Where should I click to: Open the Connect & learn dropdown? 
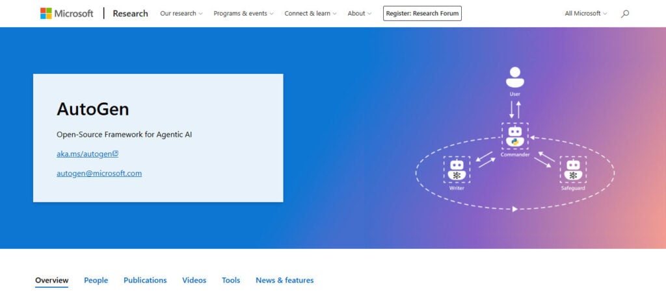[310, 14]
